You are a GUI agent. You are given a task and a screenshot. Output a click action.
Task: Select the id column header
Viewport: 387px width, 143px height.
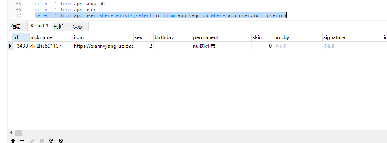pos(21,37)
